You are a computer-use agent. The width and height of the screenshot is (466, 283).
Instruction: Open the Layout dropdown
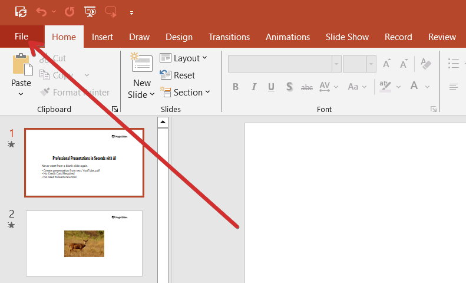coord(183,58)
